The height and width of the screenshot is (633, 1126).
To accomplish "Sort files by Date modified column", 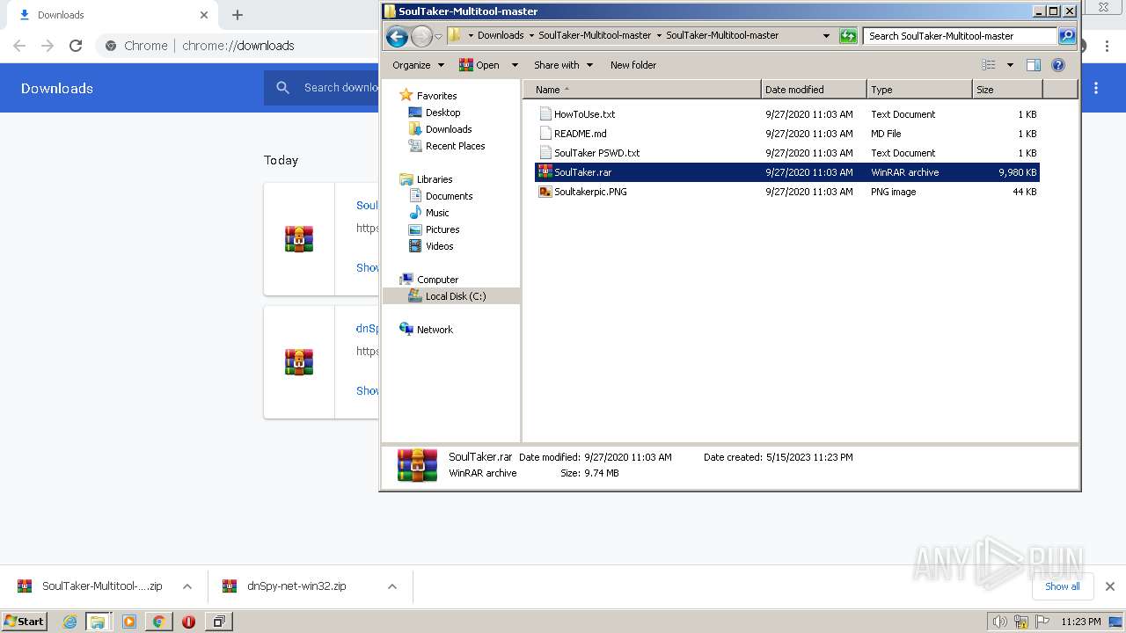I will click(814, 90).
